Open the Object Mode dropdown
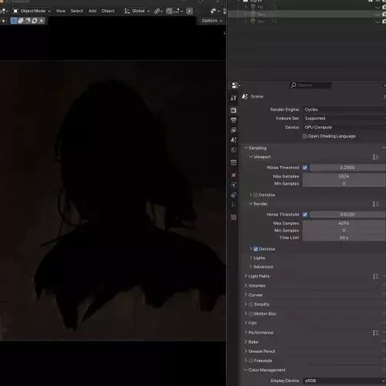 32,11
